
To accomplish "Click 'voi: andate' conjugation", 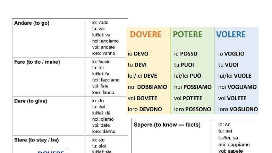I will [x=103, y=47].
